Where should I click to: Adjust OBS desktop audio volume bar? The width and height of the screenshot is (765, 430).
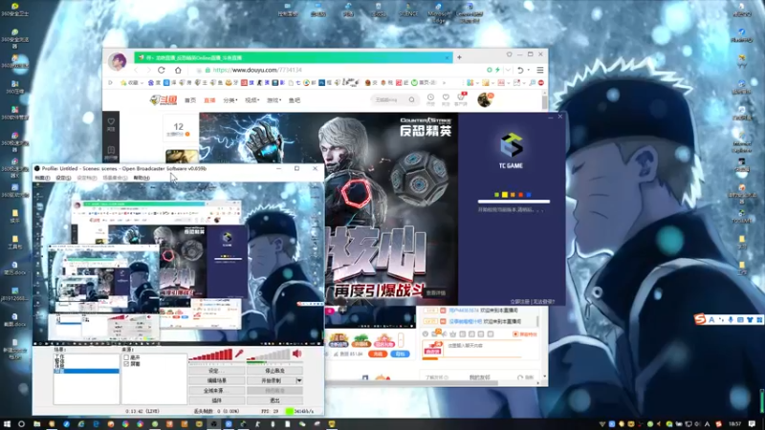269,355
